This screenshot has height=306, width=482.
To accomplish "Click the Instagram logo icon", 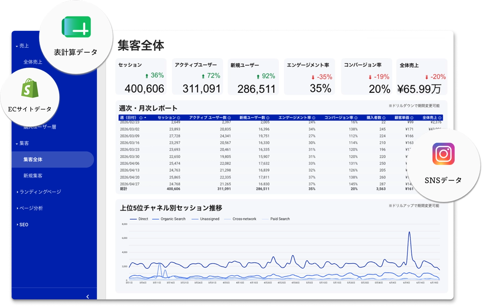I will (x=443, y=154).
